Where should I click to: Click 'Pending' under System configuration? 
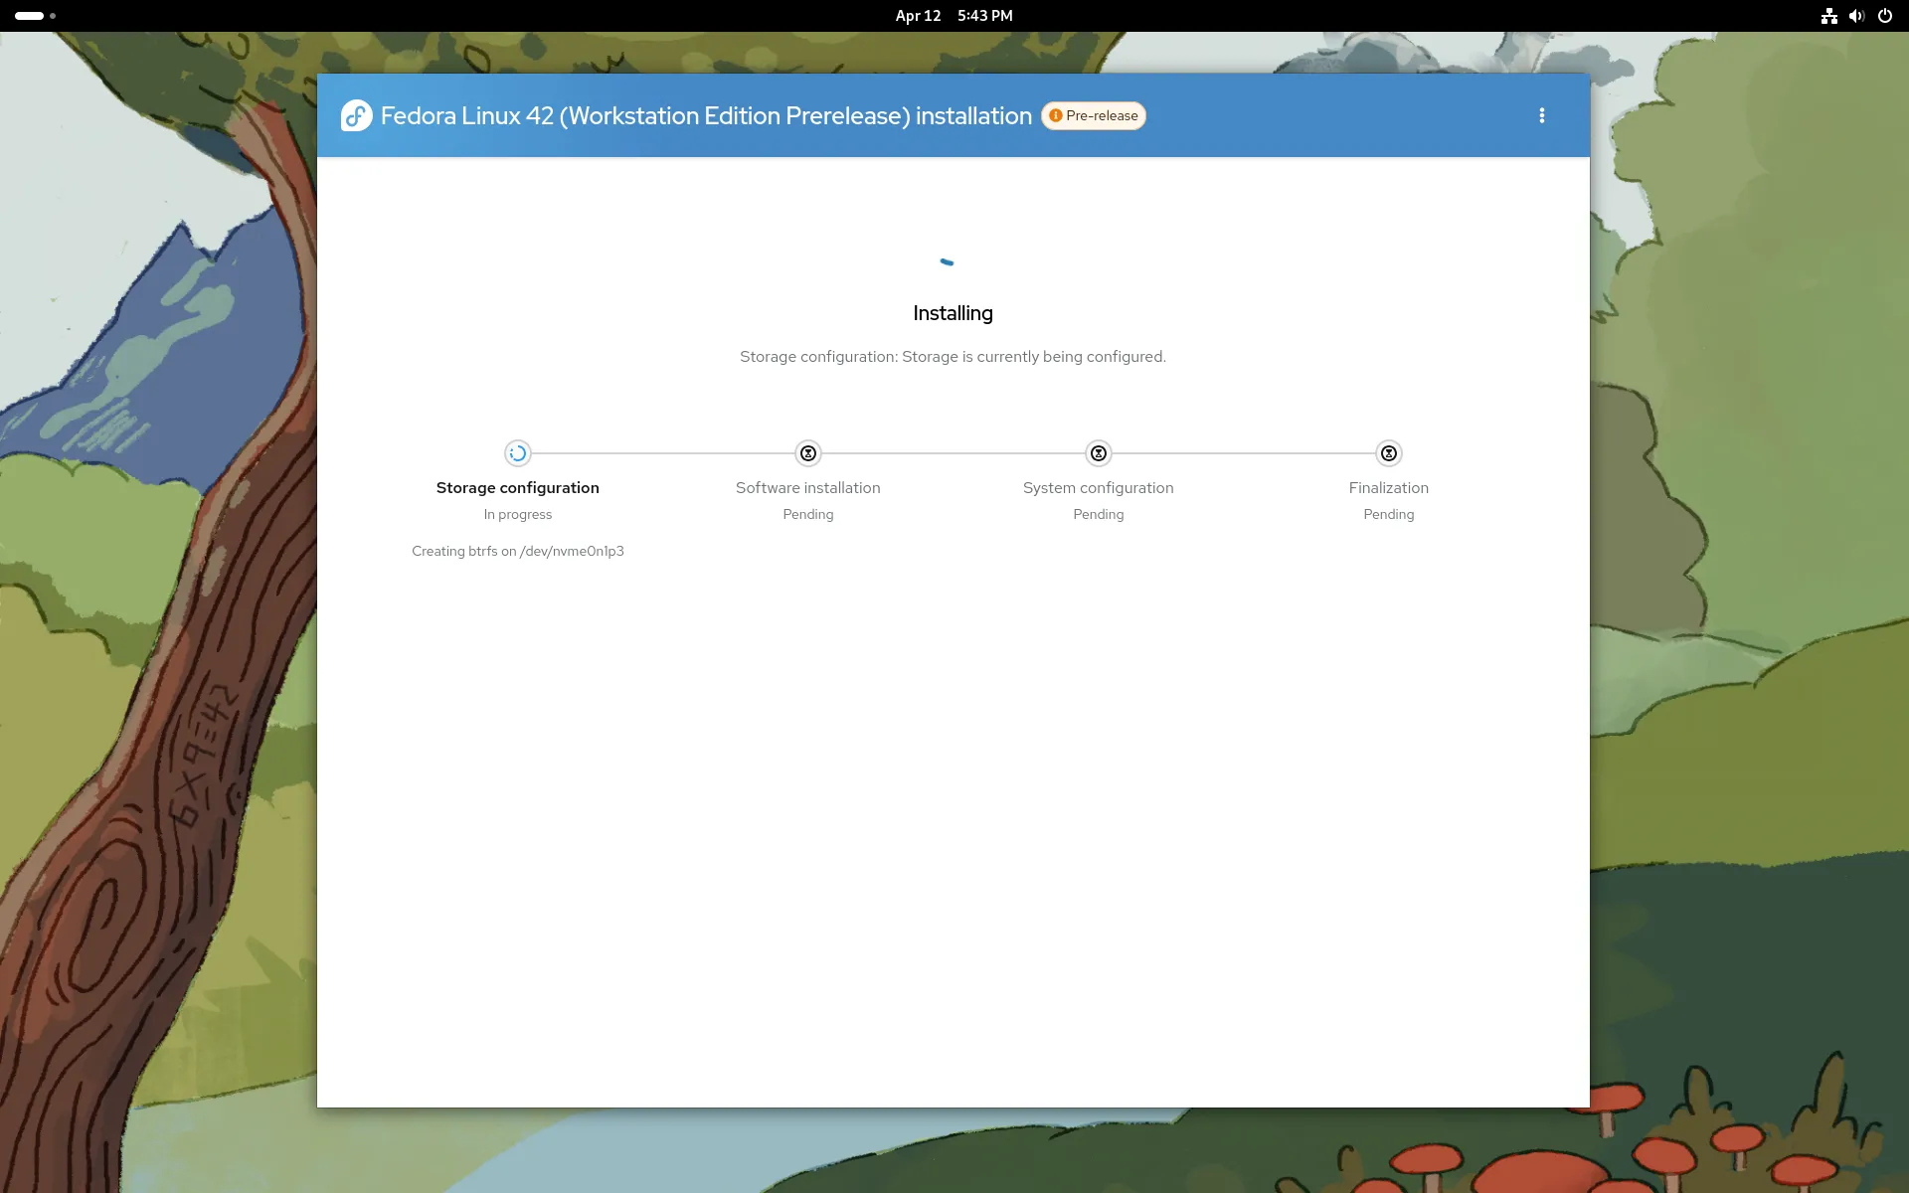click(x=1099, y=514)
